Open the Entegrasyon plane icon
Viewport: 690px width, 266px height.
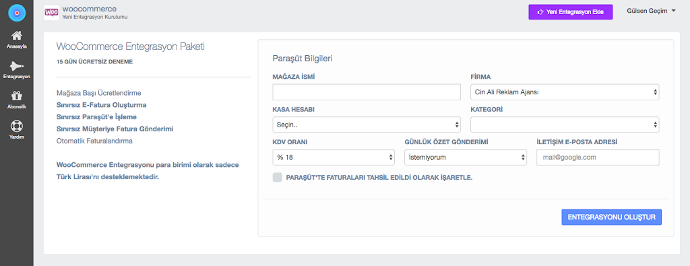[x=17, y=66]
